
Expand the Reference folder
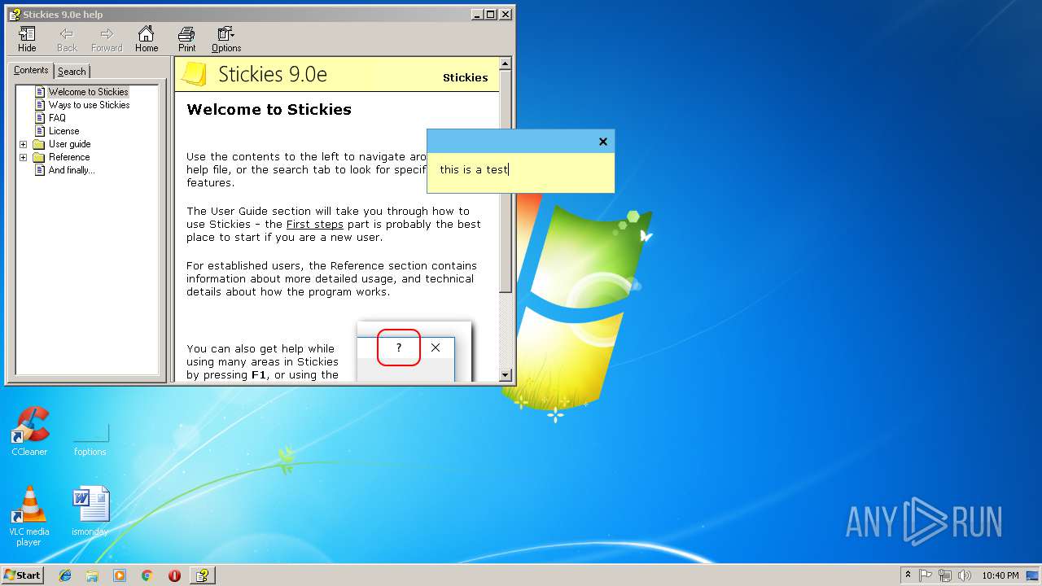click(23, 157)
